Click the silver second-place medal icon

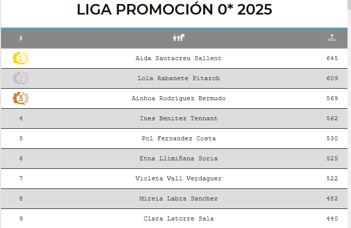21,78
